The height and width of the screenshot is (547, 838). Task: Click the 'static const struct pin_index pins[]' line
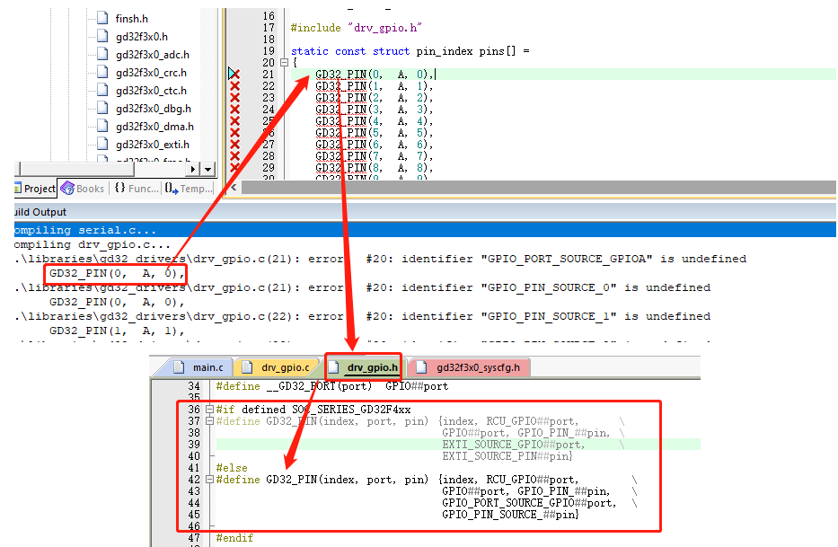coord(410,51)
